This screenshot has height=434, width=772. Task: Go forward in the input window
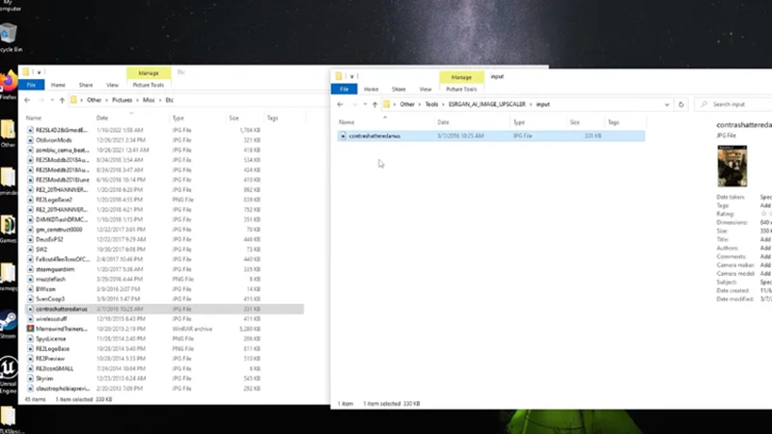click(x=354, y=104)
